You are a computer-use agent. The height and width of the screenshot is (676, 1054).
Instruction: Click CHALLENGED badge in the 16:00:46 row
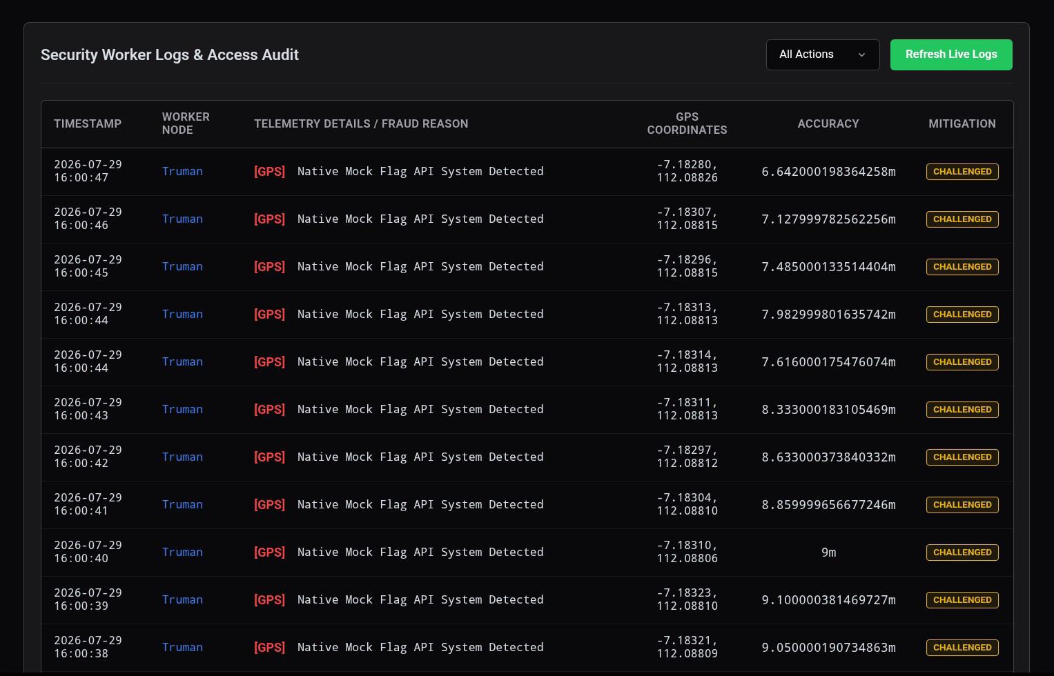[962, 219]
